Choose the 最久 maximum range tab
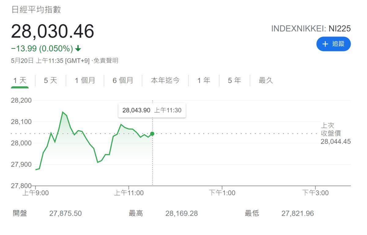Viewport: 367px width, 235px height. click(x=265, y=81)
